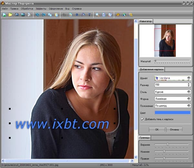Screen dimensions: 194x168
Task: Open the yellow help book icon
Action: pyautogui.click(x=118, y=15)
